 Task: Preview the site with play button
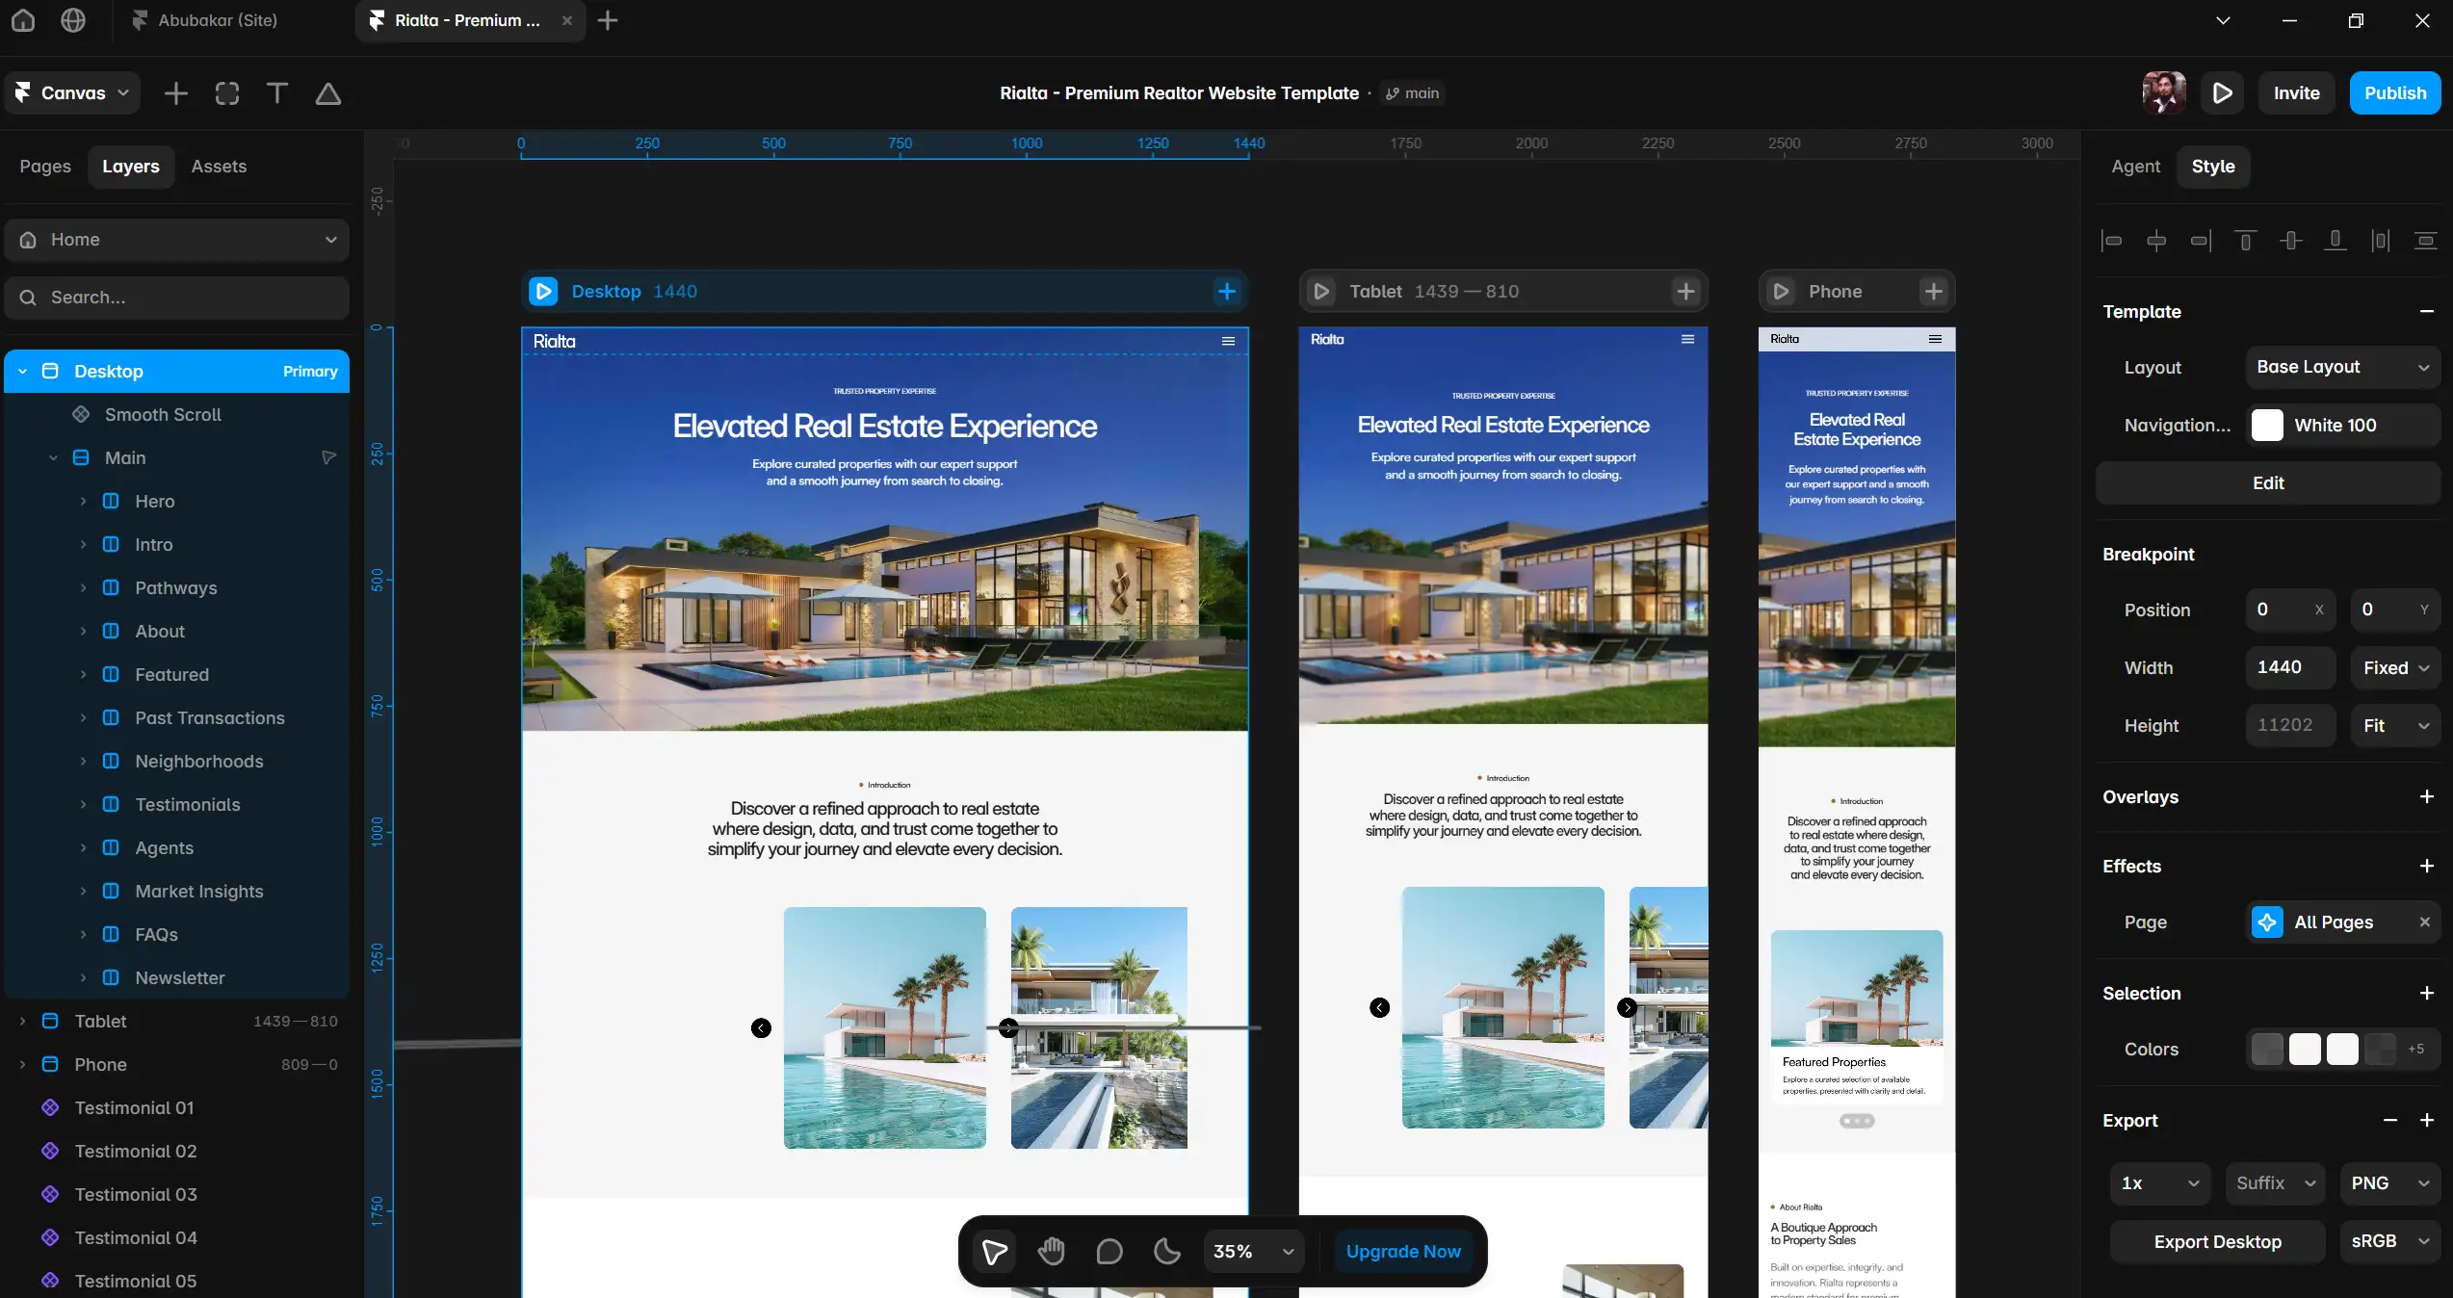tap(2223, 93)
